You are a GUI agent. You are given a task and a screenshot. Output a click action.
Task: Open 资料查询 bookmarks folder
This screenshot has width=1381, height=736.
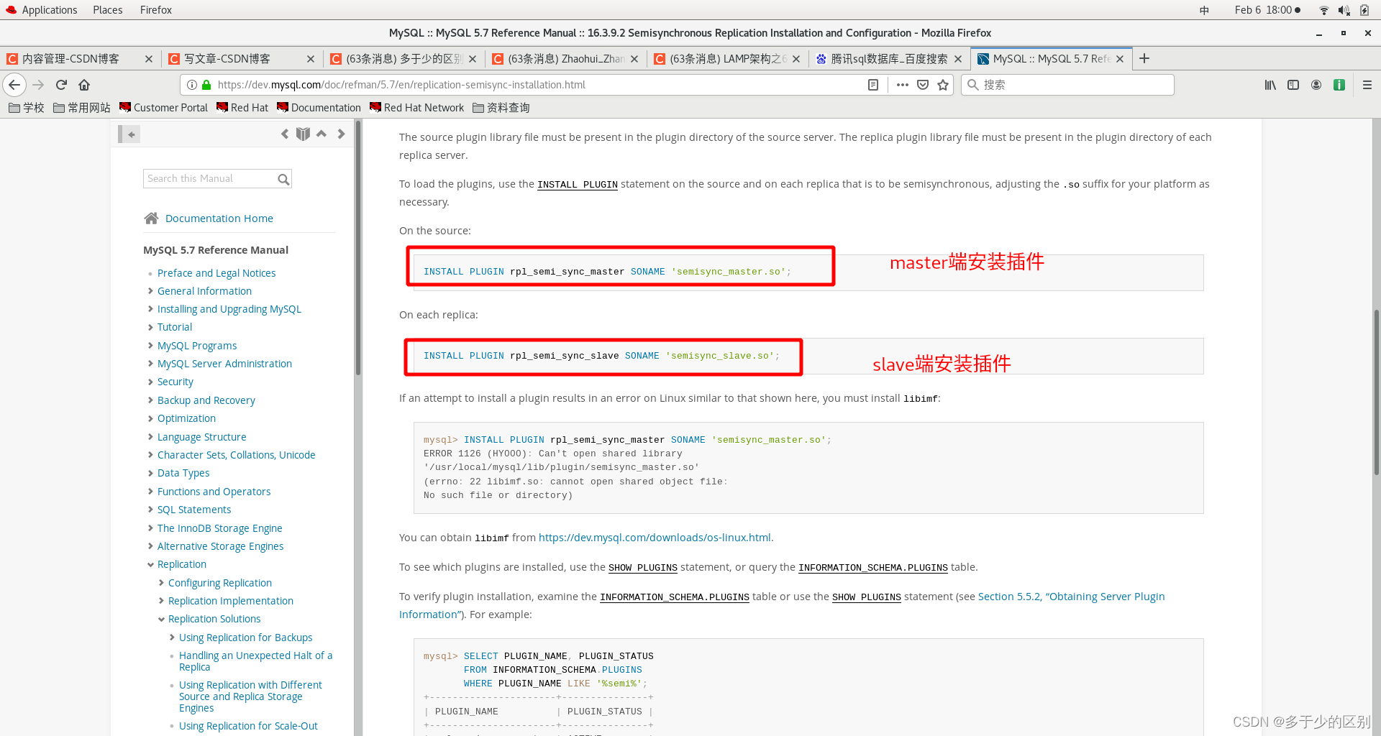click(501, 108)
